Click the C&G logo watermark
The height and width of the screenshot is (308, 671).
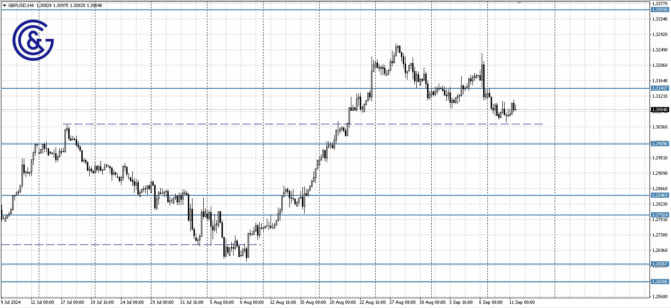point(35,41)
